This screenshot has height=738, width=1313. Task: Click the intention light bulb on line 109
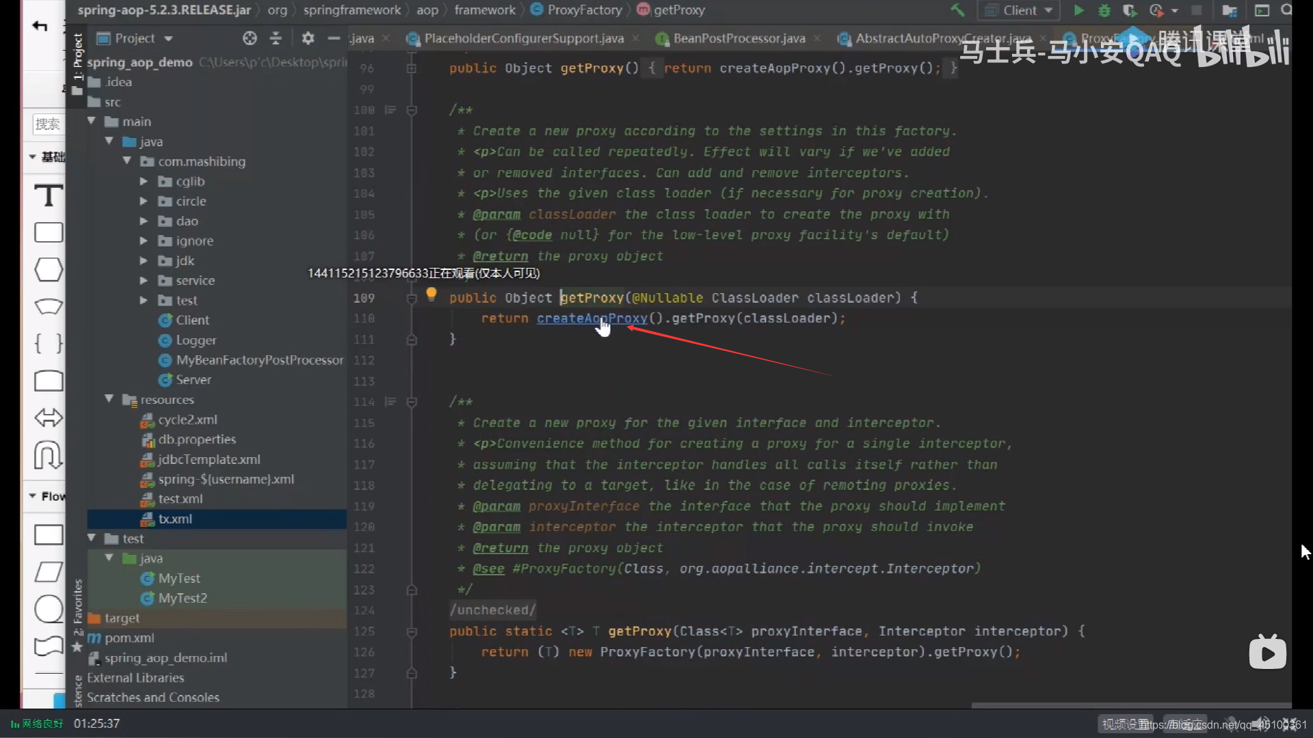point(431,294)
